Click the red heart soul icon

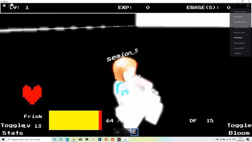pos(32,95)
